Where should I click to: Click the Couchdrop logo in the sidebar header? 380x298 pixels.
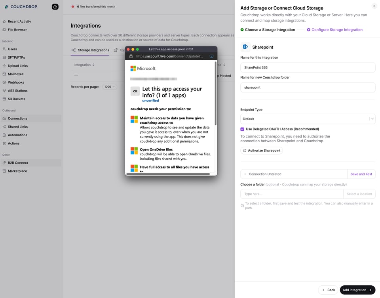(21, 7)
